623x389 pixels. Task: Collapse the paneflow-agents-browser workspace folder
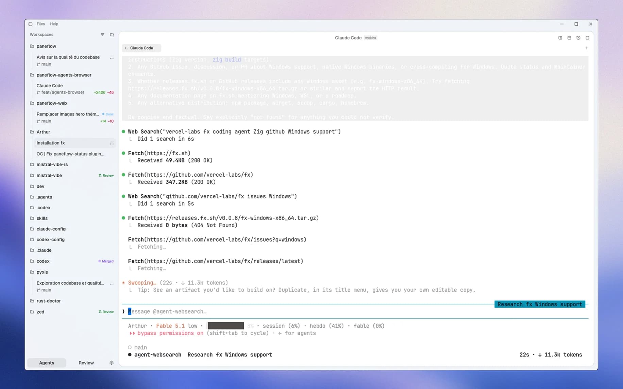(32, 75)
